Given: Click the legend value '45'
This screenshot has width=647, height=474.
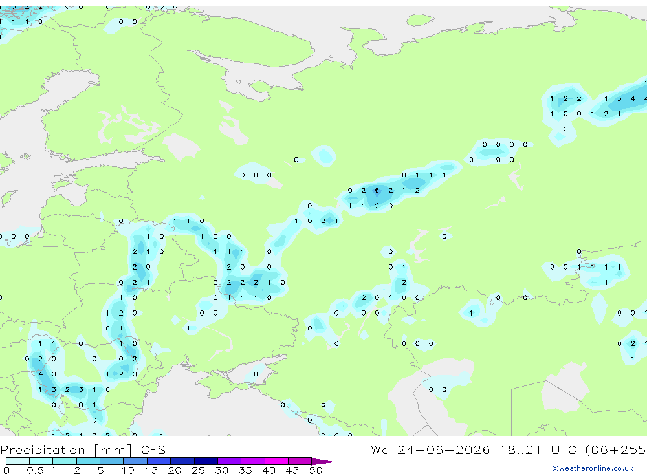Looking at the screenshot, I should (x=292, y=470).
